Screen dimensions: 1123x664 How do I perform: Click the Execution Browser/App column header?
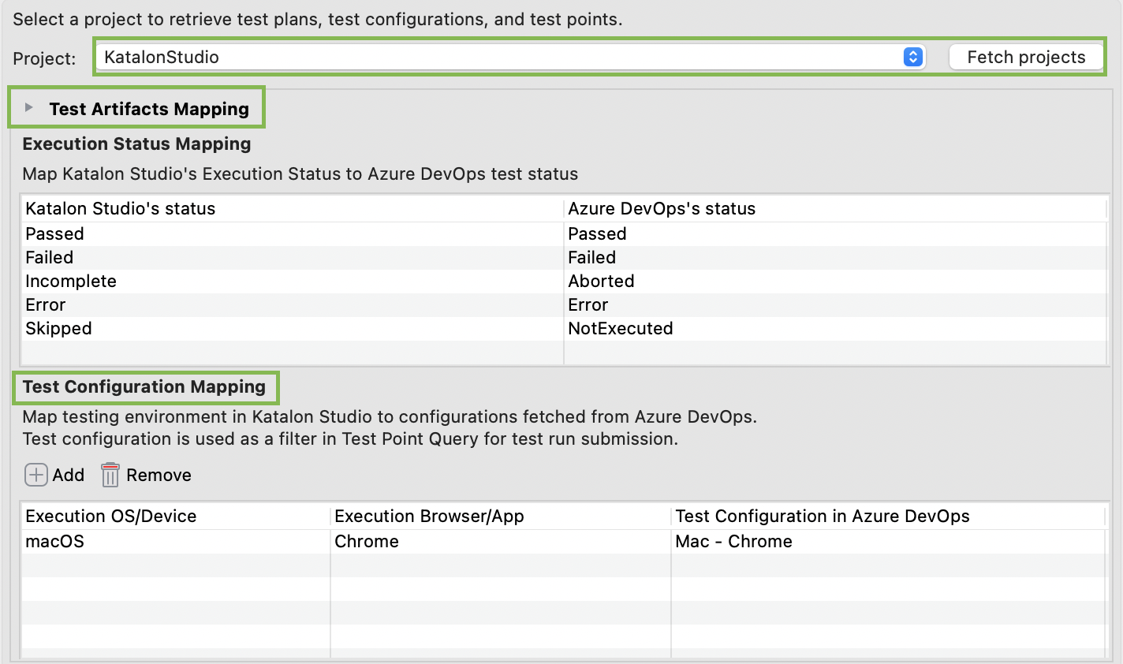coord(501,517)
